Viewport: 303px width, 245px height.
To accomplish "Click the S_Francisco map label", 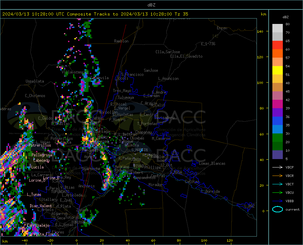I will pos(132,74).
